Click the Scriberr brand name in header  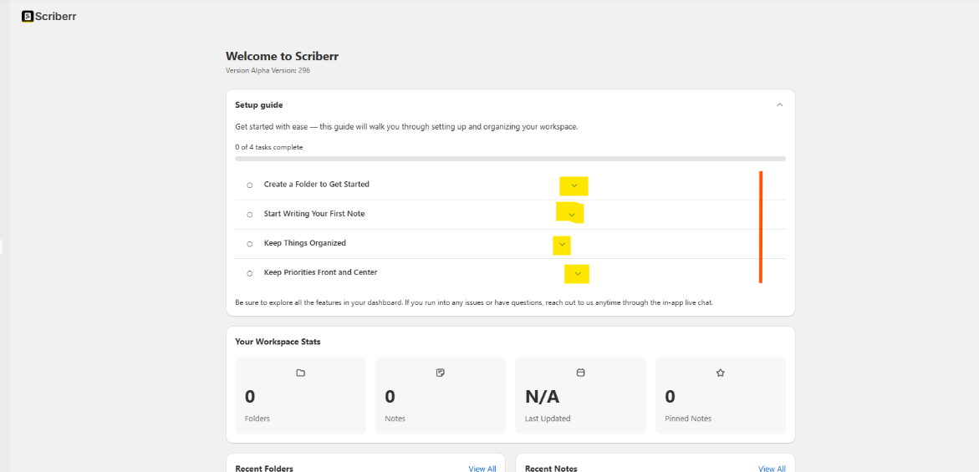(55, 16)
